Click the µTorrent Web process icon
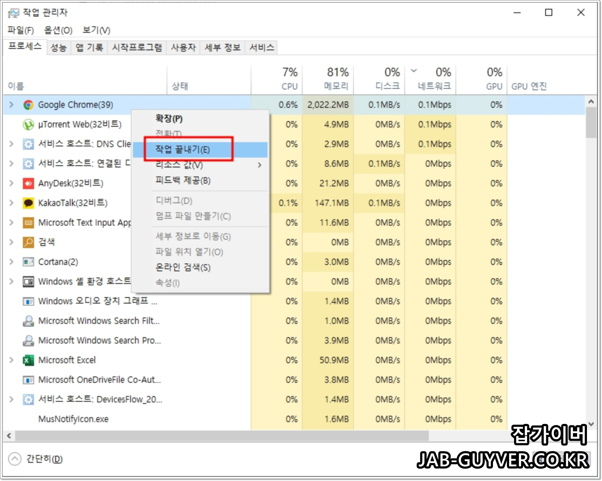 point(28,125)
